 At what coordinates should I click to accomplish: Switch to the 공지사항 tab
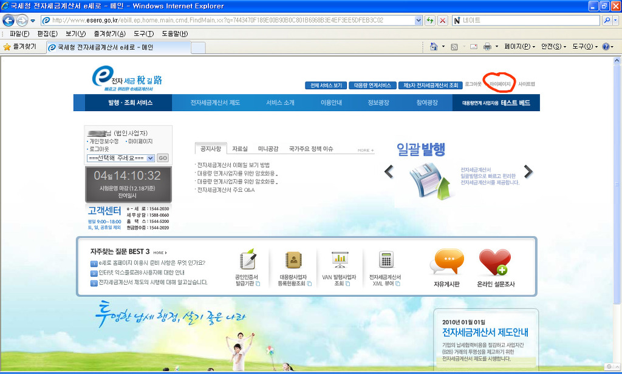pos(211,149)
